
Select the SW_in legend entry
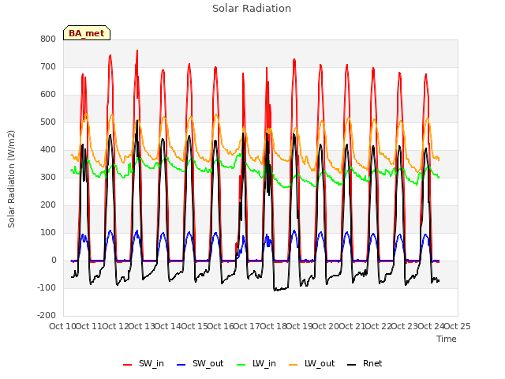point(144,364)
